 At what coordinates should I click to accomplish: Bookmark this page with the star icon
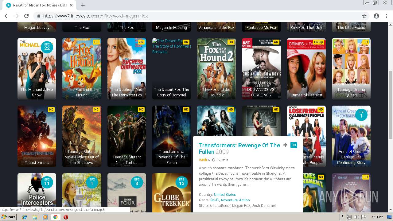[364, 16]
